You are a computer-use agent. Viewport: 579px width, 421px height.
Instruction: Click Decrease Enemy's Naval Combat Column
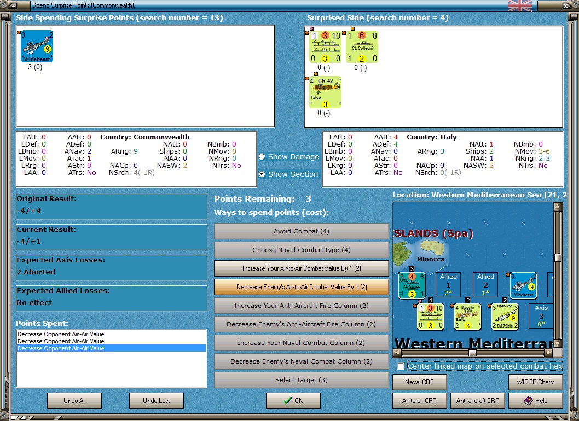[302, 361]
